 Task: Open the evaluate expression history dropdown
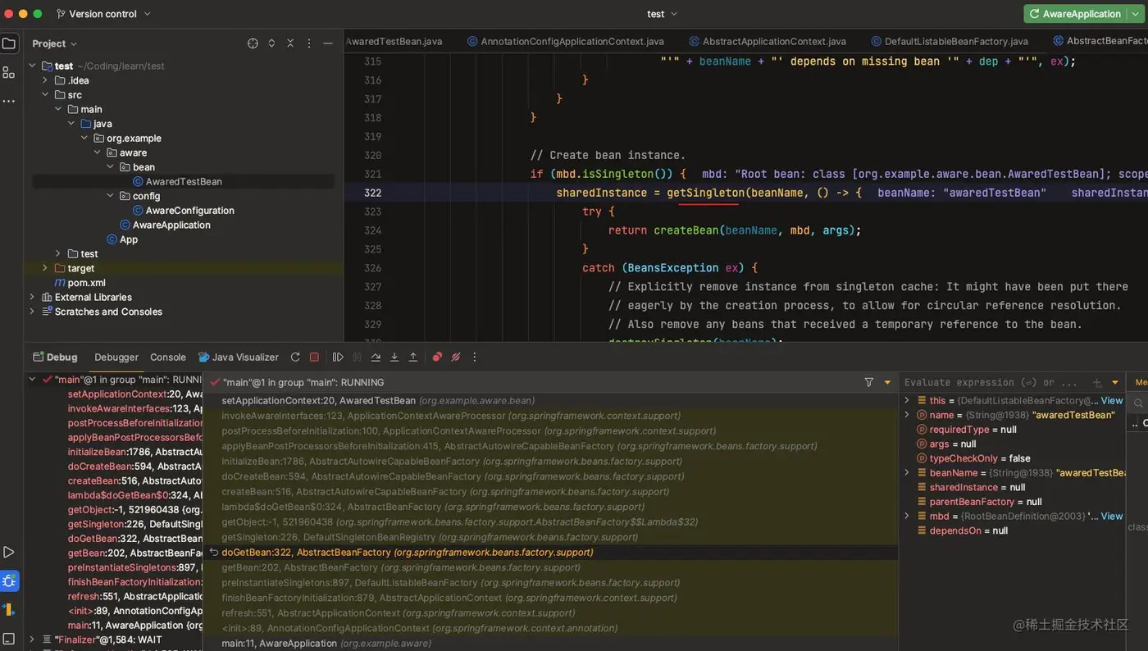pyautogui.click(x=1115, y=383)
